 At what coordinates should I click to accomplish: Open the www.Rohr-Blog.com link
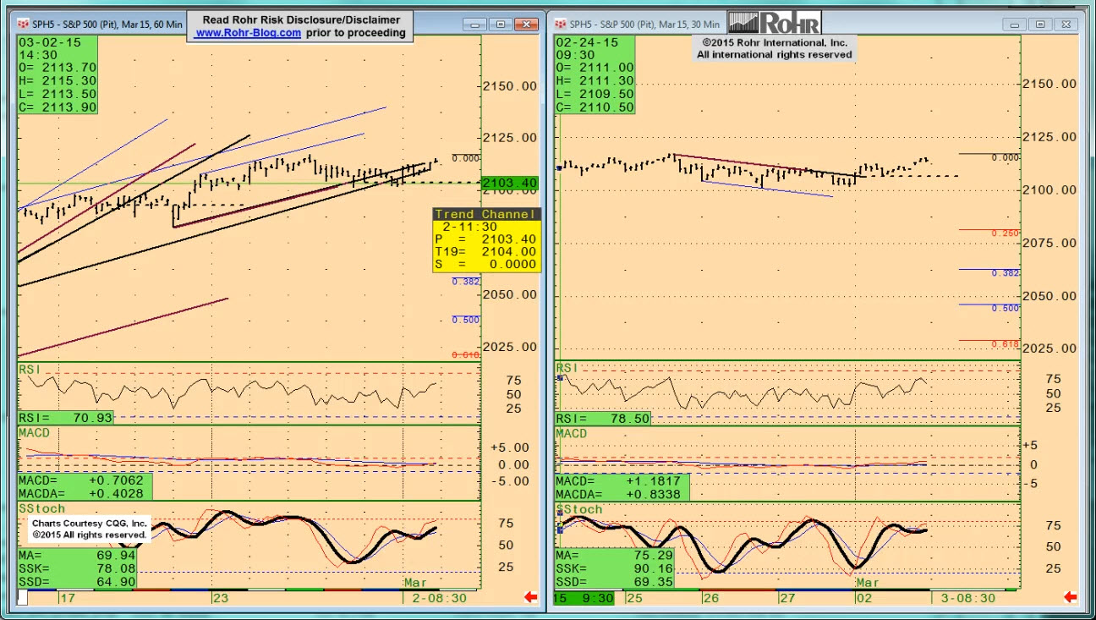click(248, 33)
